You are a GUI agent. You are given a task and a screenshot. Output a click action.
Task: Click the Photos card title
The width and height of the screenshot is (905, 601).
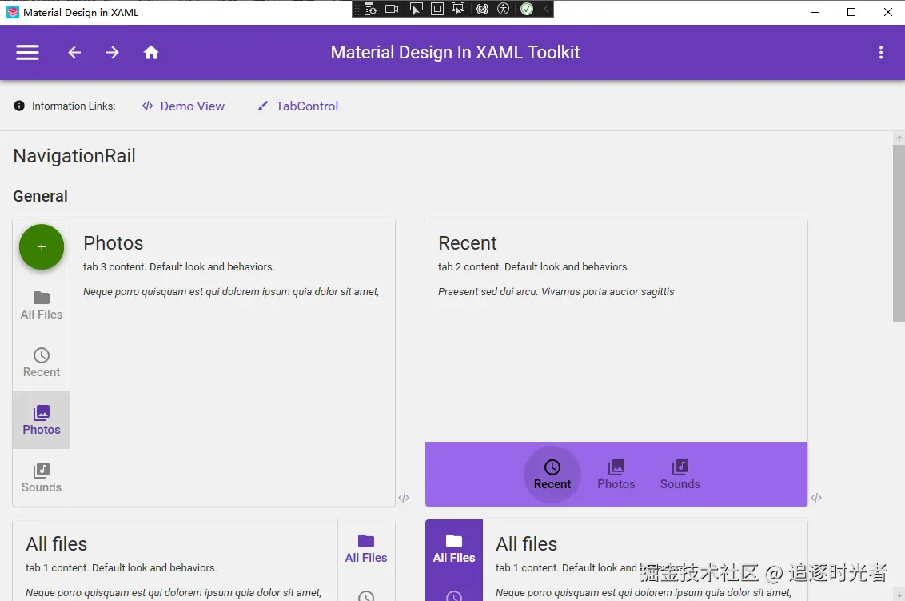(x=114, y=243)
